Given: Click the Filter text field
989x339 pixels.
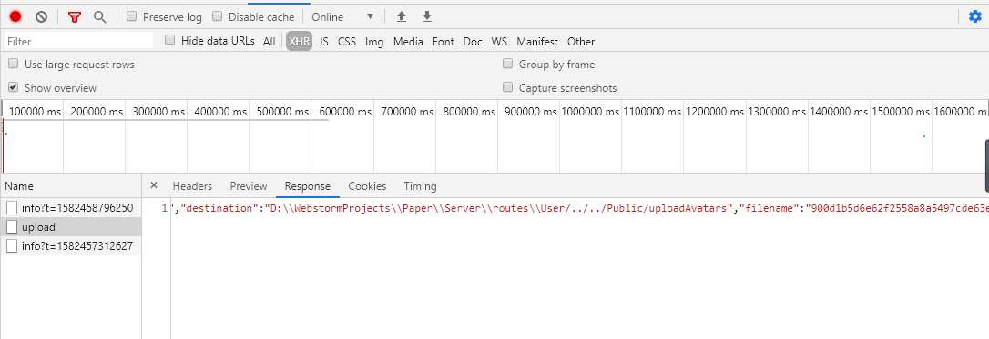Looking at the screenshot, I should point(78,42).
